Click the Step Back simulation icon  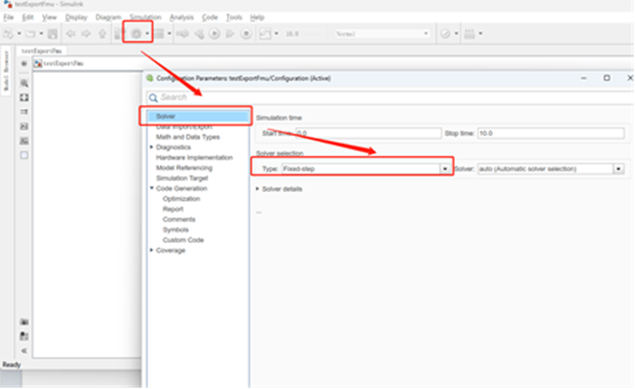(x=199, y=33)
